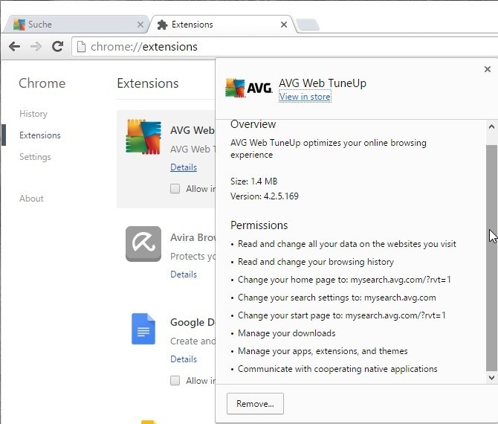Close the Suche tab
Image resolution: width=498 pixels, height=424 pixels.
pyautogui.click(x=140, y=25)
